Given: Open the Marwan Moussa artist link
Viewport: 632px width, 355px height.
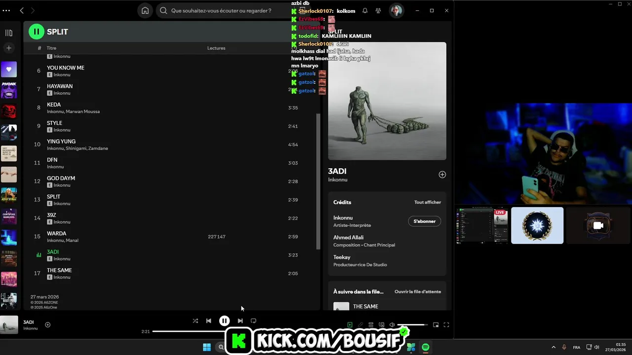Looking at the screenshot, I should (x=83, y=111).
